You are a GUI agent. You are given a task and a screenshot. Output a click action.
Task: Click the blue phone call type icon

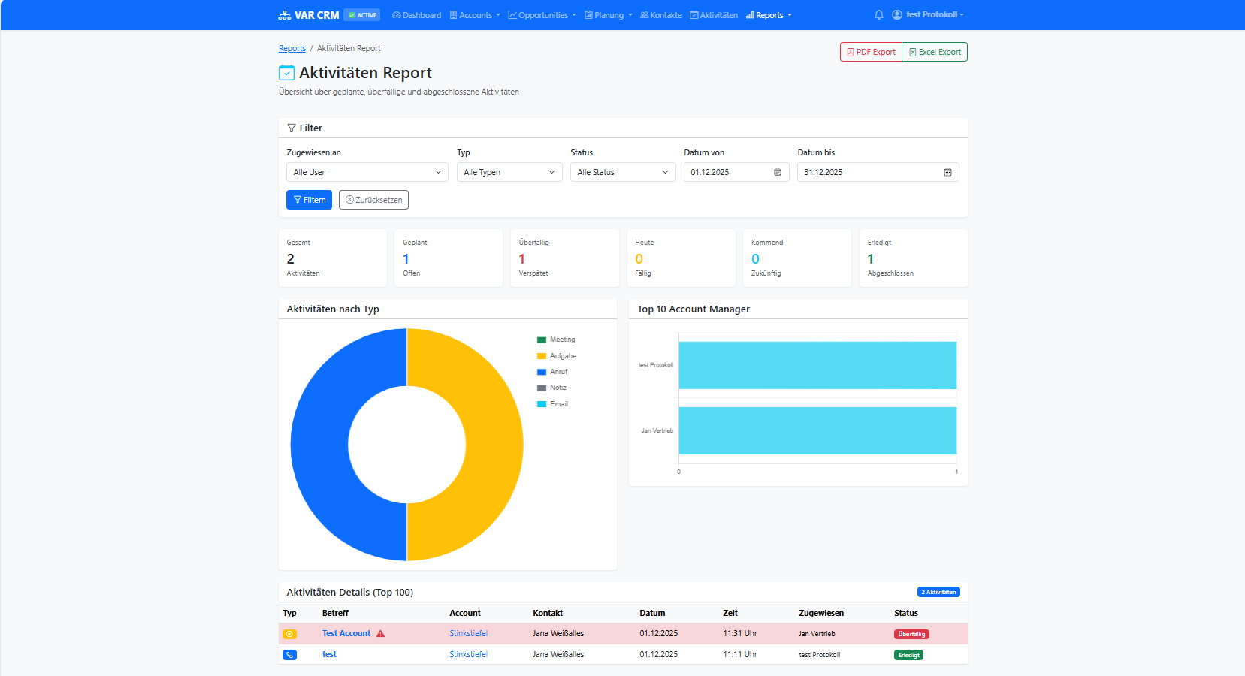289,655
